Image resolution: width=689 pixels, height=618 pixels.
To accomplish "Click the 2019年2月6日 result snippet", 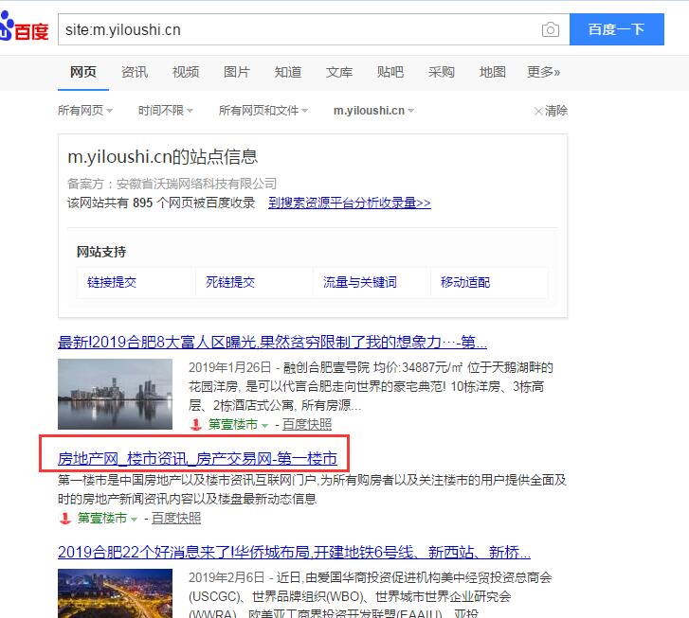I will [x=371, y=596].
